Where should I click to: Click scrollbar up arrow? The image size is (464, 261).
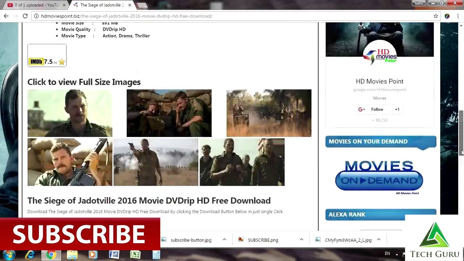pyautogui.click(x=461, y=25)
